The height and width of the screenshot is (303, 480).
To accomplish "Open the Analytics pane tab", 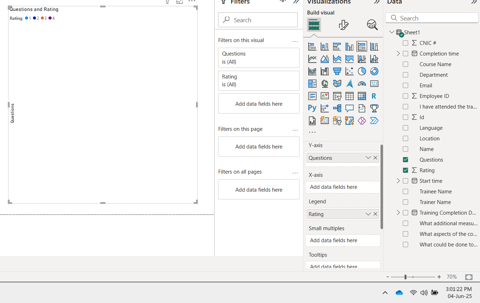I will pyautogui.click(x=372, y=25).
